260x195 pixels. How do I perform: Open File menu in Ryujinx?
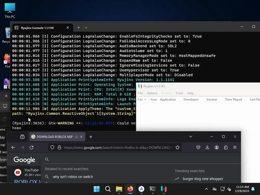pyautogui.click(x=140, y=93)
